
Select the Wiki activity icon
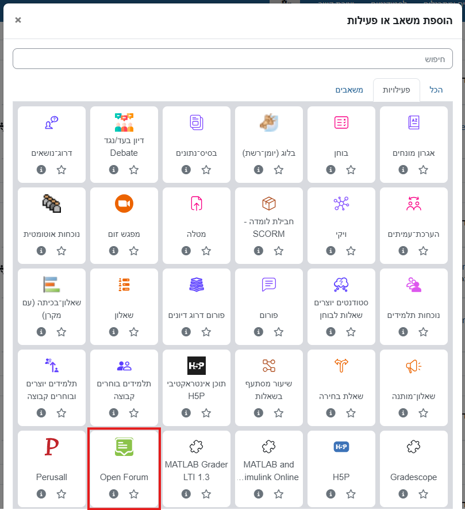click(x=341, y=203)
